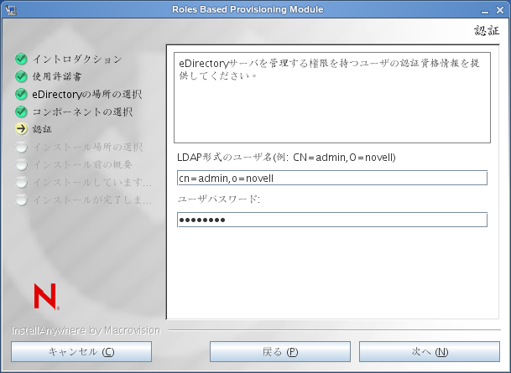Click the yellow arrow icon beside 認証 step
This screenshot has height=373, width=511.
point(21,129)
